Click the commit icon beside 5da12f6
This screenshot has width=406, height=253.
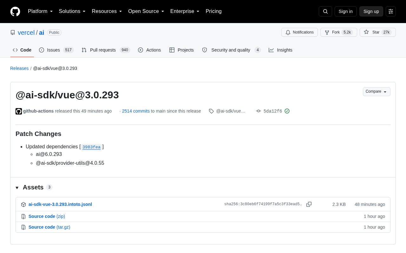coord(259,111)
